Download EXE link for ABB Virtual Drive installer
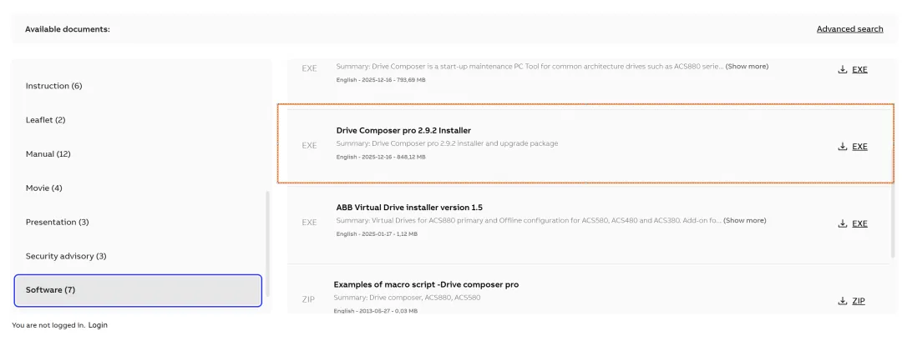Screen dimensions: 902x341 (859, 223)
